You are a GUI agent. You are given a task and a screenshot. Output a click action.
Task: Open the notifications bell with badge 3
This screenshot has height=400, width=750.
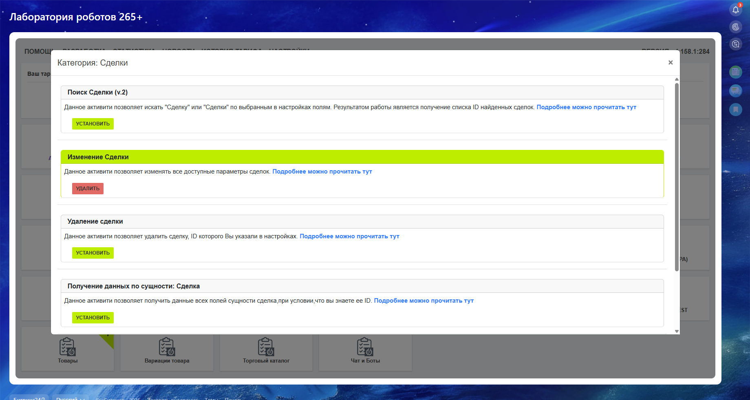(x=736, y=10)
